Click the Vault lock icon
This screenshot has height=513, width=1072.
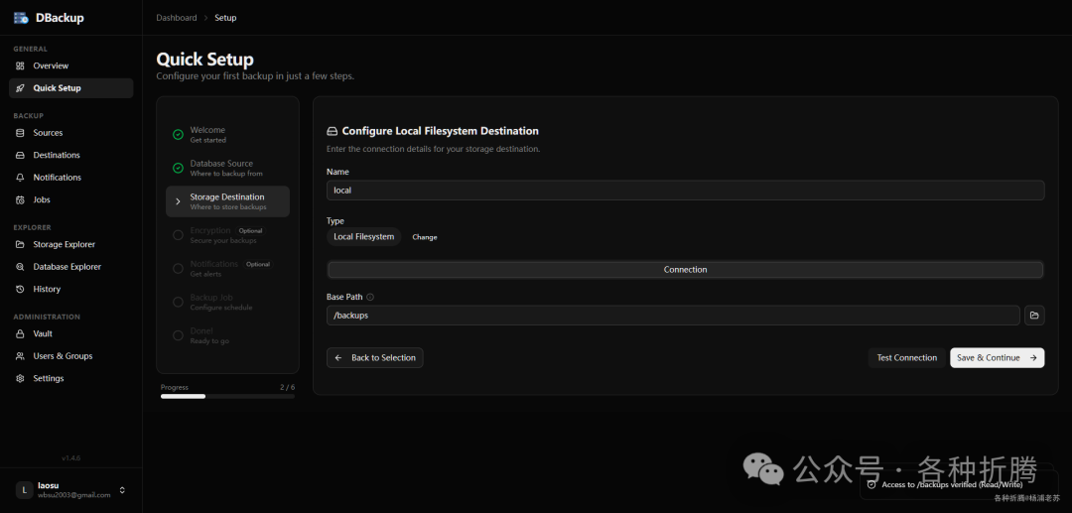click(x=21, y=333)
